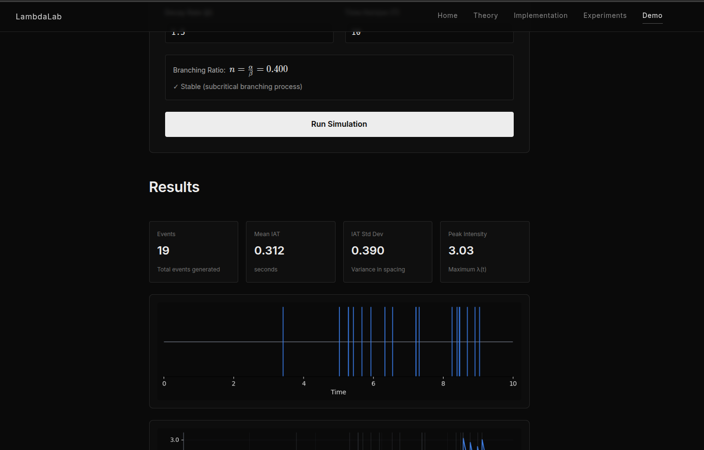Click the Branching Ratio formula
The width and height of the screenshot is (704, 450).
[258, 70]
